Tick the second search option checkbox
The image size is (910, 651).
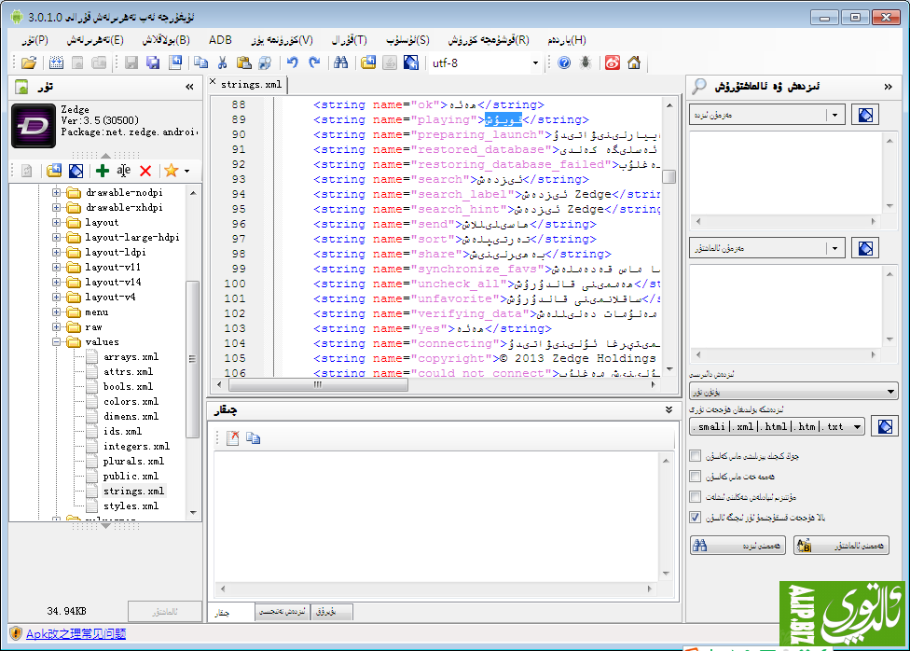click(695, 477)
